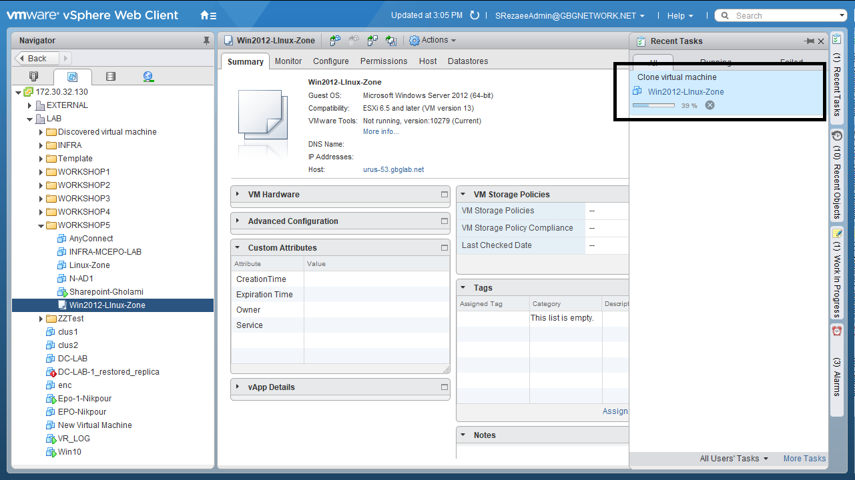Image resolution: width=855 pixels, height=480 pixels.
Task: Pin the Navigator panel
Action: pyautogui.click(x=206, y=41)
